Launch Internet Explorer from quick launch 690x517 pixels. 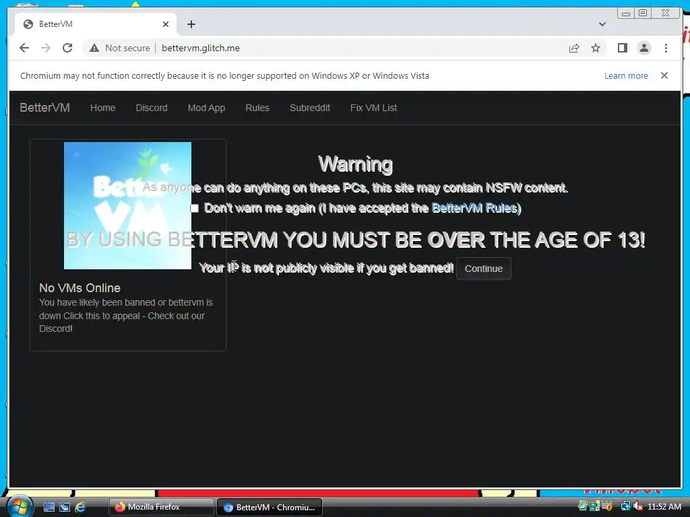click(x=80, y=508)
